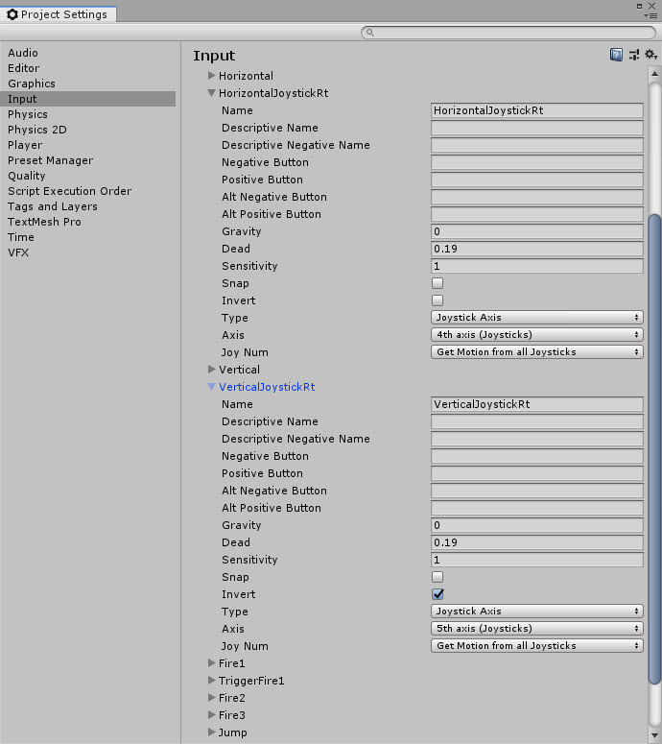Open the window options menu icon
The width and height of the screenshot is (662, 744).
[x=651, y=14]
